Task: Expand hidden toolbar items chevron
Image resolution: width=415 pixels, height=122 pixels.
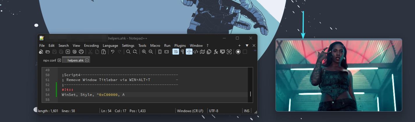Action: click(255, 51)
